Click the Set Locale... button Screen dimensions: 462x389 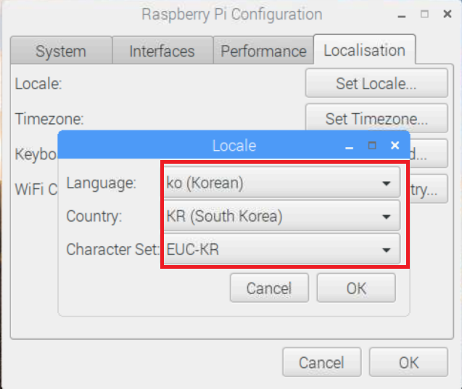(x=376, y=83)
